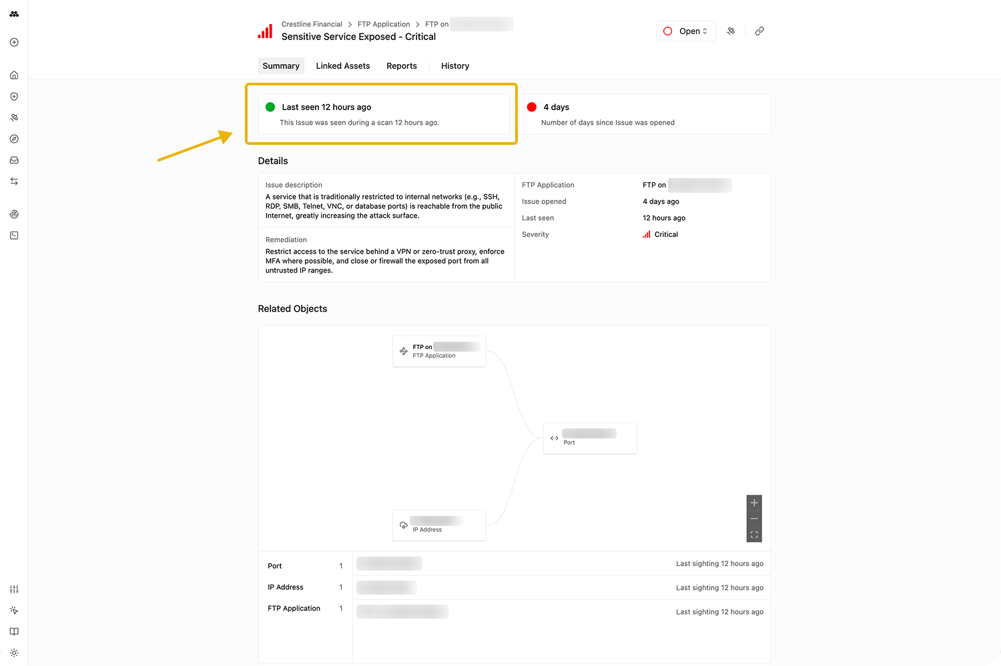Click the plus circle icon in sidebar

(14, 43)
